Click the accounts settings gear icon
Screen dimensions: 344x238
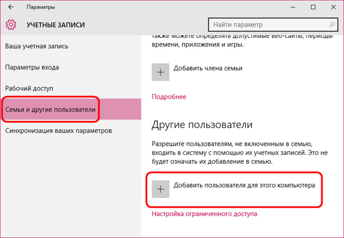(x=11, y=25)
